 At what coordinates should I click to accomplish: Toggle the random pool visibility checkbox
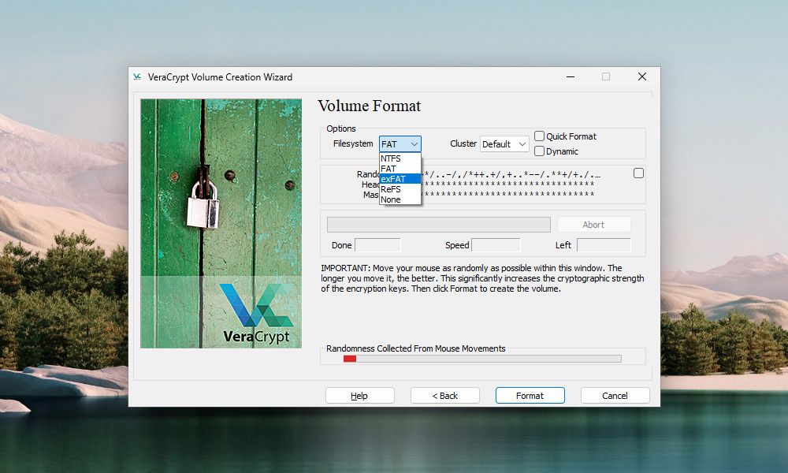click(x=638, y=173)
